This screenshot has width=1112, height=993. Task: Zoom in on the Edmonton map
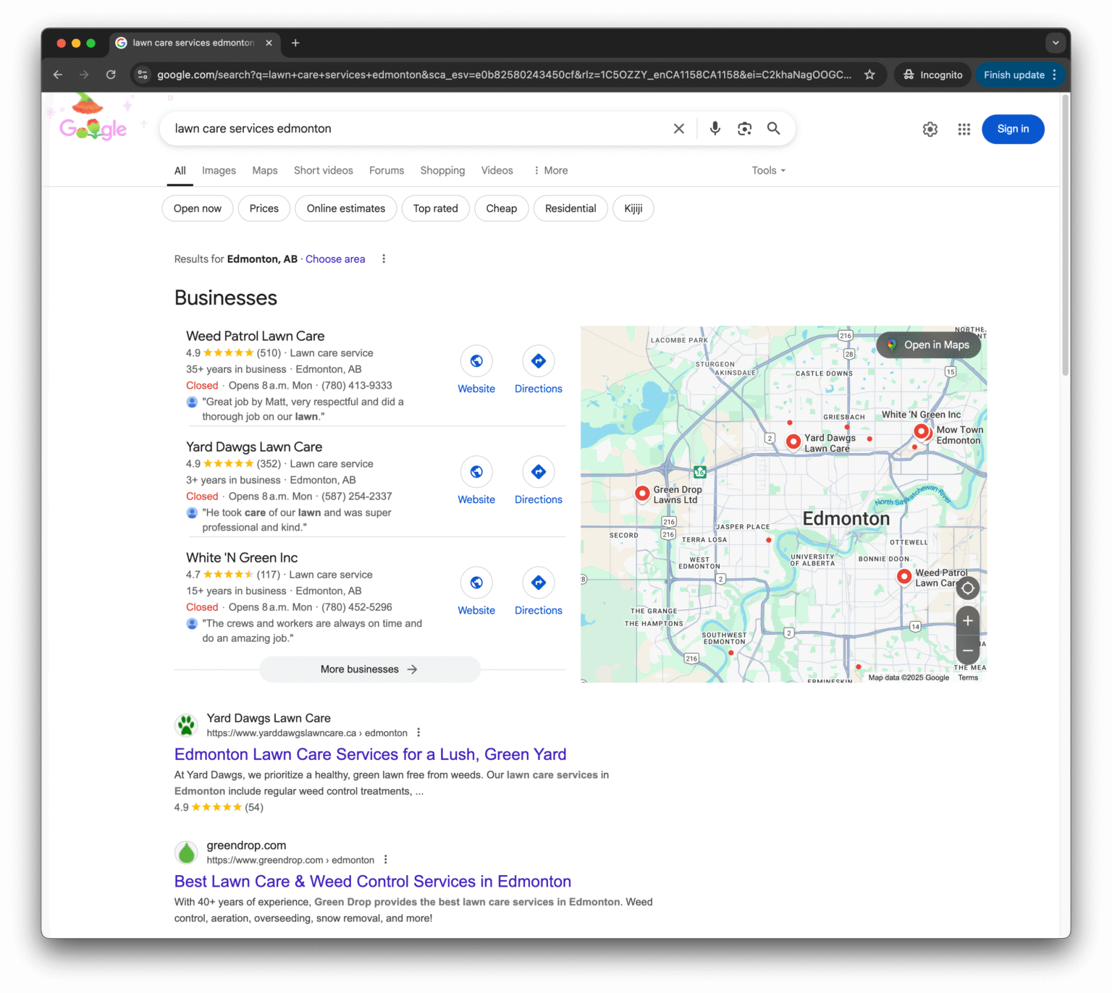tap(967, 621)
